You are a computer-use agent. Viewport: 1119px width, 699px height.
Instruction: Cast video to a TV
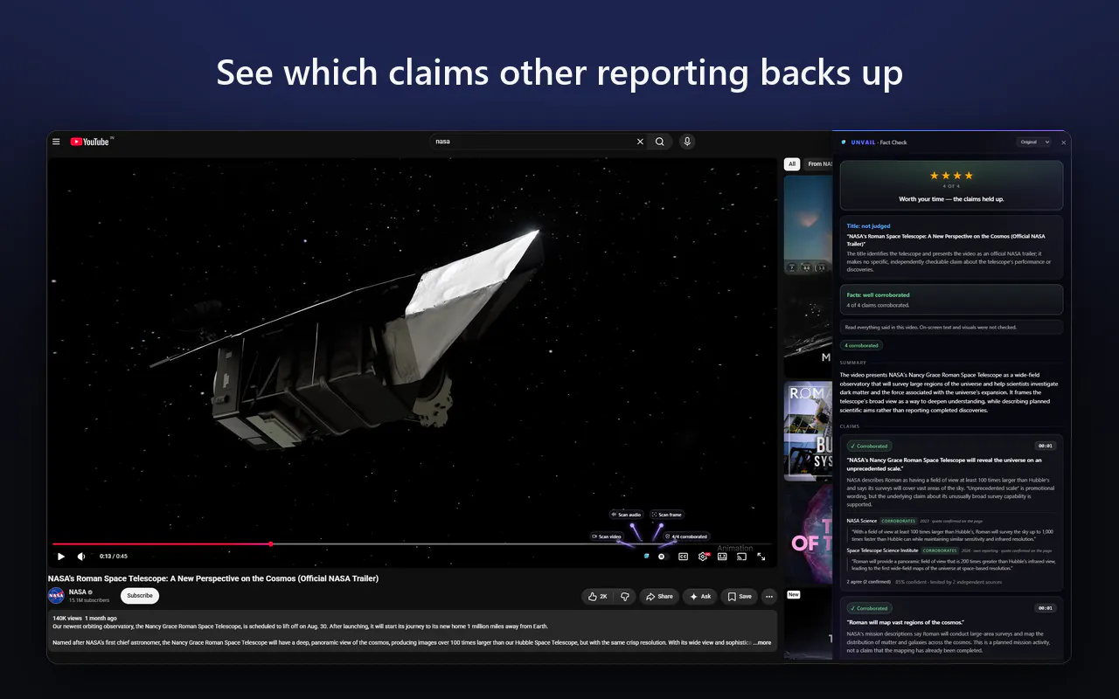[x=741, y=556]
